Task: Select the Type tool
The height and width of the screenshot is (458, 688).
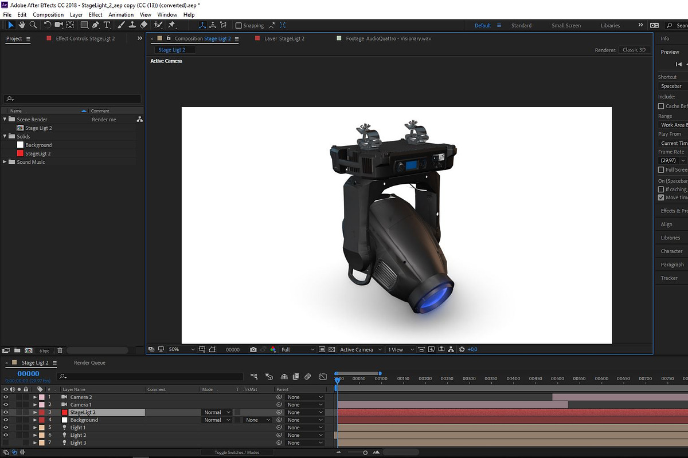Action: (x=107, y=25)
